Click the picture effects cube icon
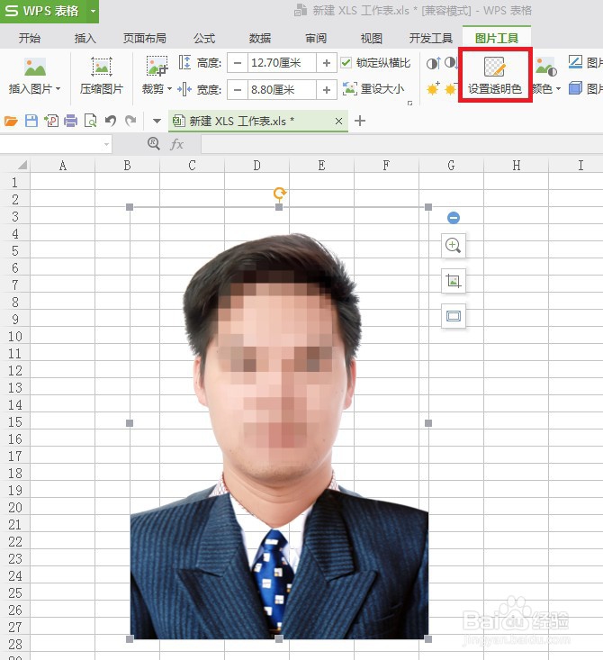Screen dimensions: 603x660 click(575, 88)
